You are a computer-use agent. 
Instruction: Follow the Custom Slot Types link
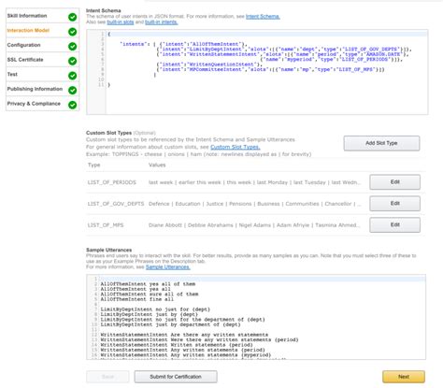point(236,147)
